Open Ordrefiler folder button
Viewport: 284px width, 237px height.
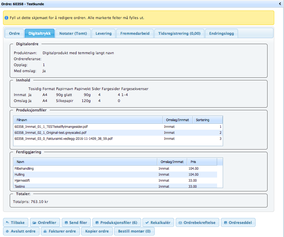coord(45,222)
